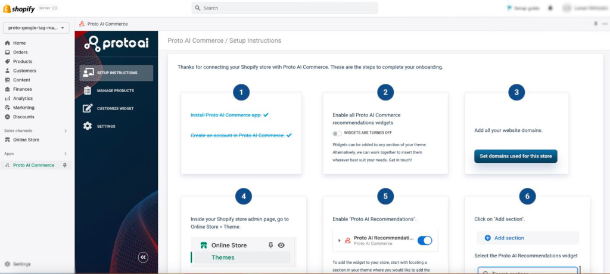Click Install Proto AI Commerce app link
This screenshot has width=610, height=274.
pos(226,115)
